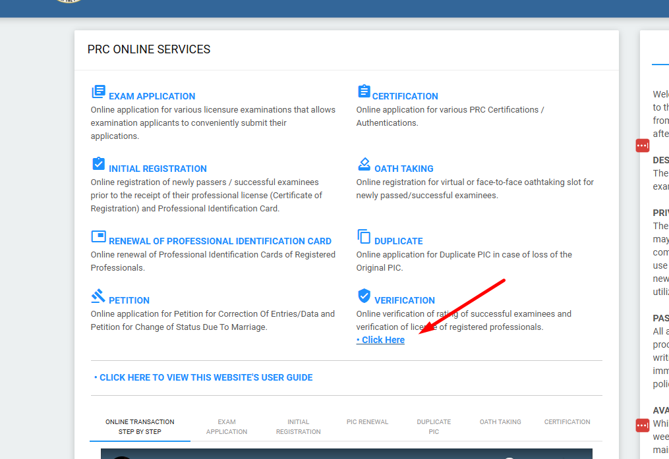Click the Petition gavel icon
This screenshot has width=669, height=459.
click(x=98, y=296)
